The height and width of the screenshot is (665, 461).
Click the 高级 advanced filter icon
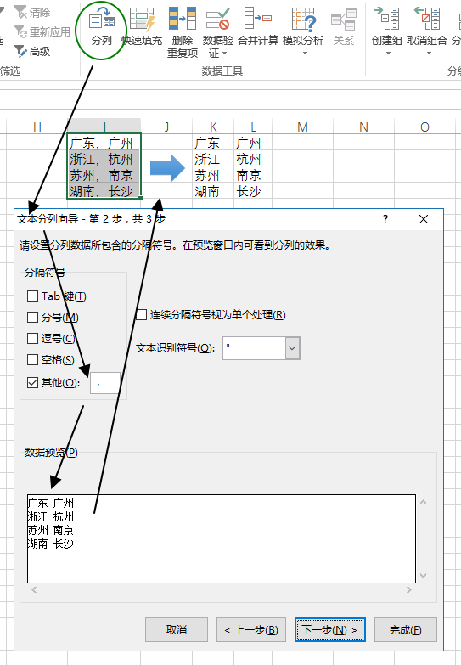(x=20, y=51)
